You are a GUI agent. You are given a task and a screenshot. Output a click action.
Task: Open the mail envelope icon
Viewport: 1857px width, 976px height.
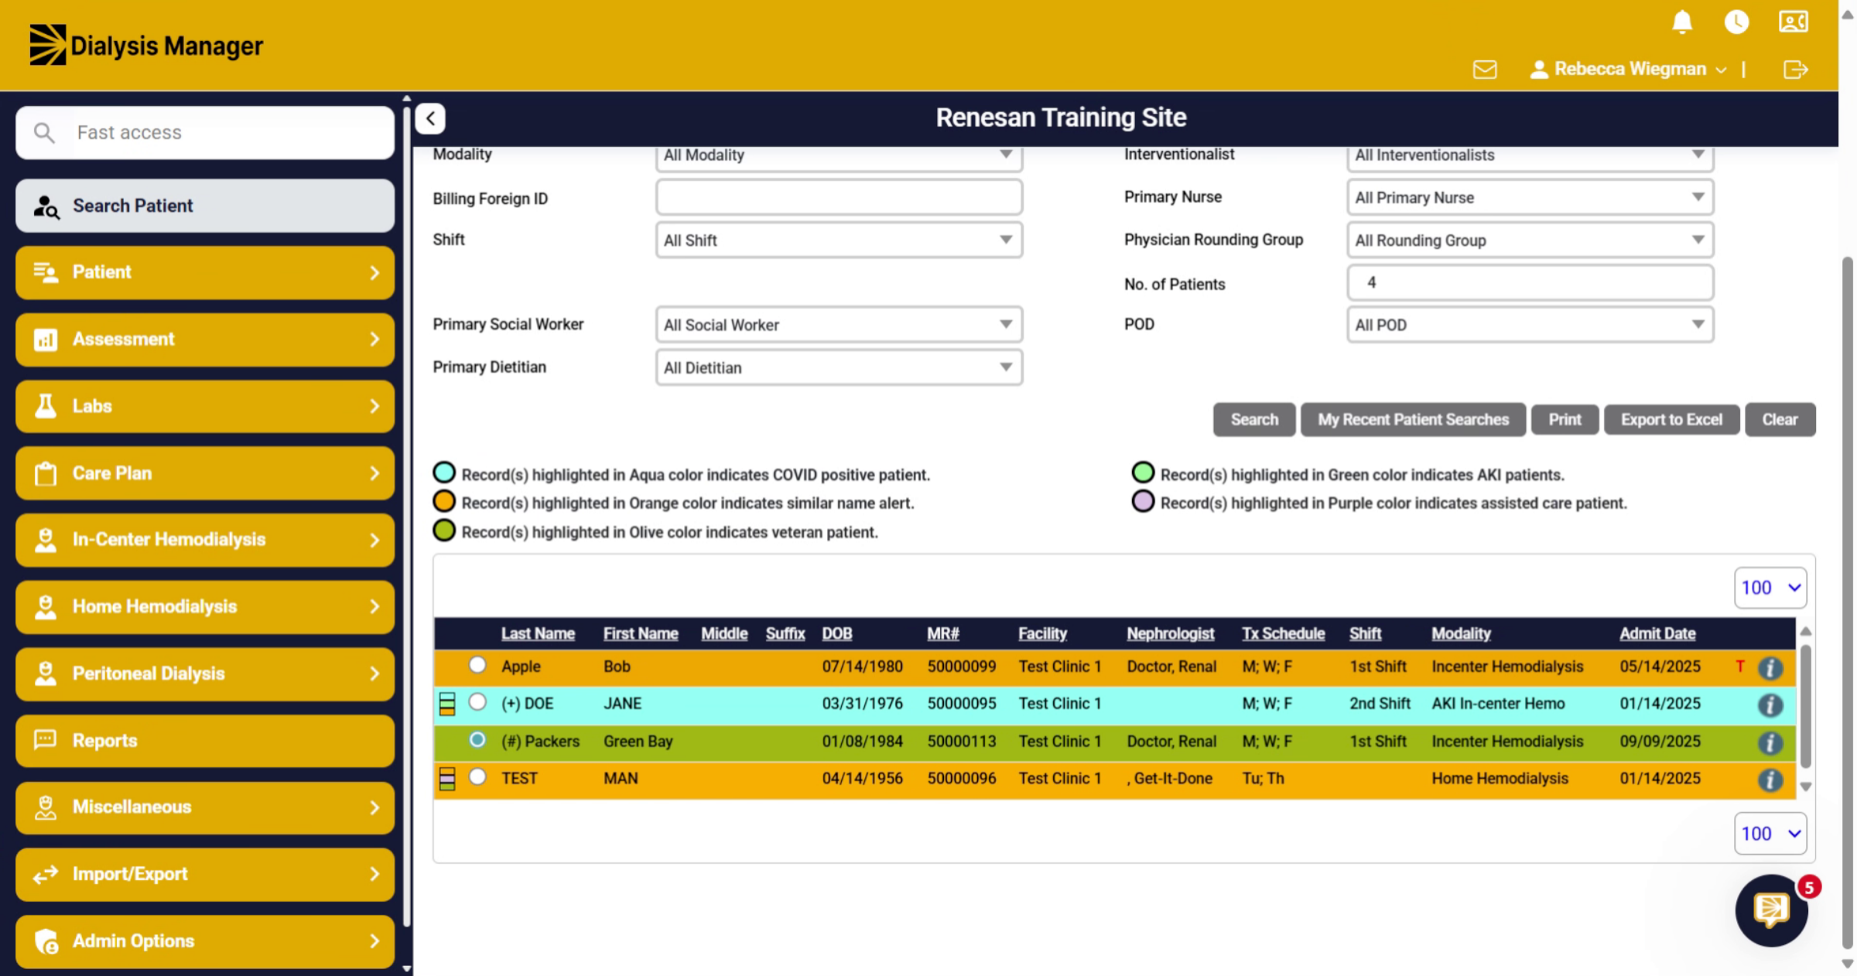[1484, 70]
